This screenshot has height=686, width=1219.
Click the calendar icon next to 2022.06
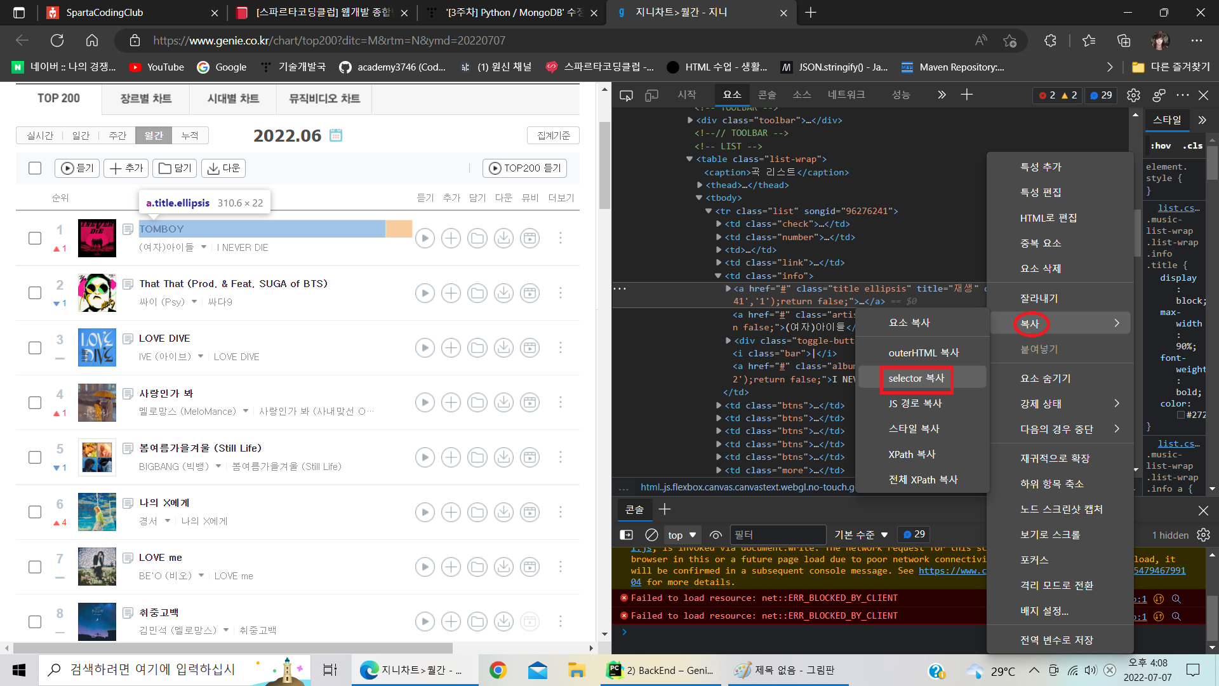coord(336,135)
